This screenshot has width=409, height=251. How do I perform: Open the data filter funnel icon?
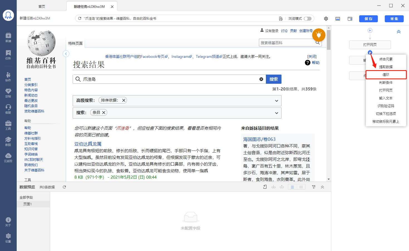pos(314,187)
